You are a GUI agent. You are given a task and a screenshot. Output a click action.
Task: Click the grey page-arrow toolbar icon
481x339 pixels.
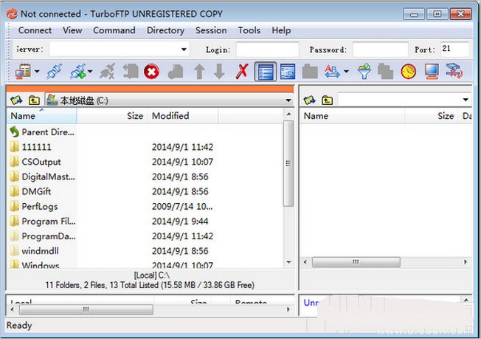point(131,72)
